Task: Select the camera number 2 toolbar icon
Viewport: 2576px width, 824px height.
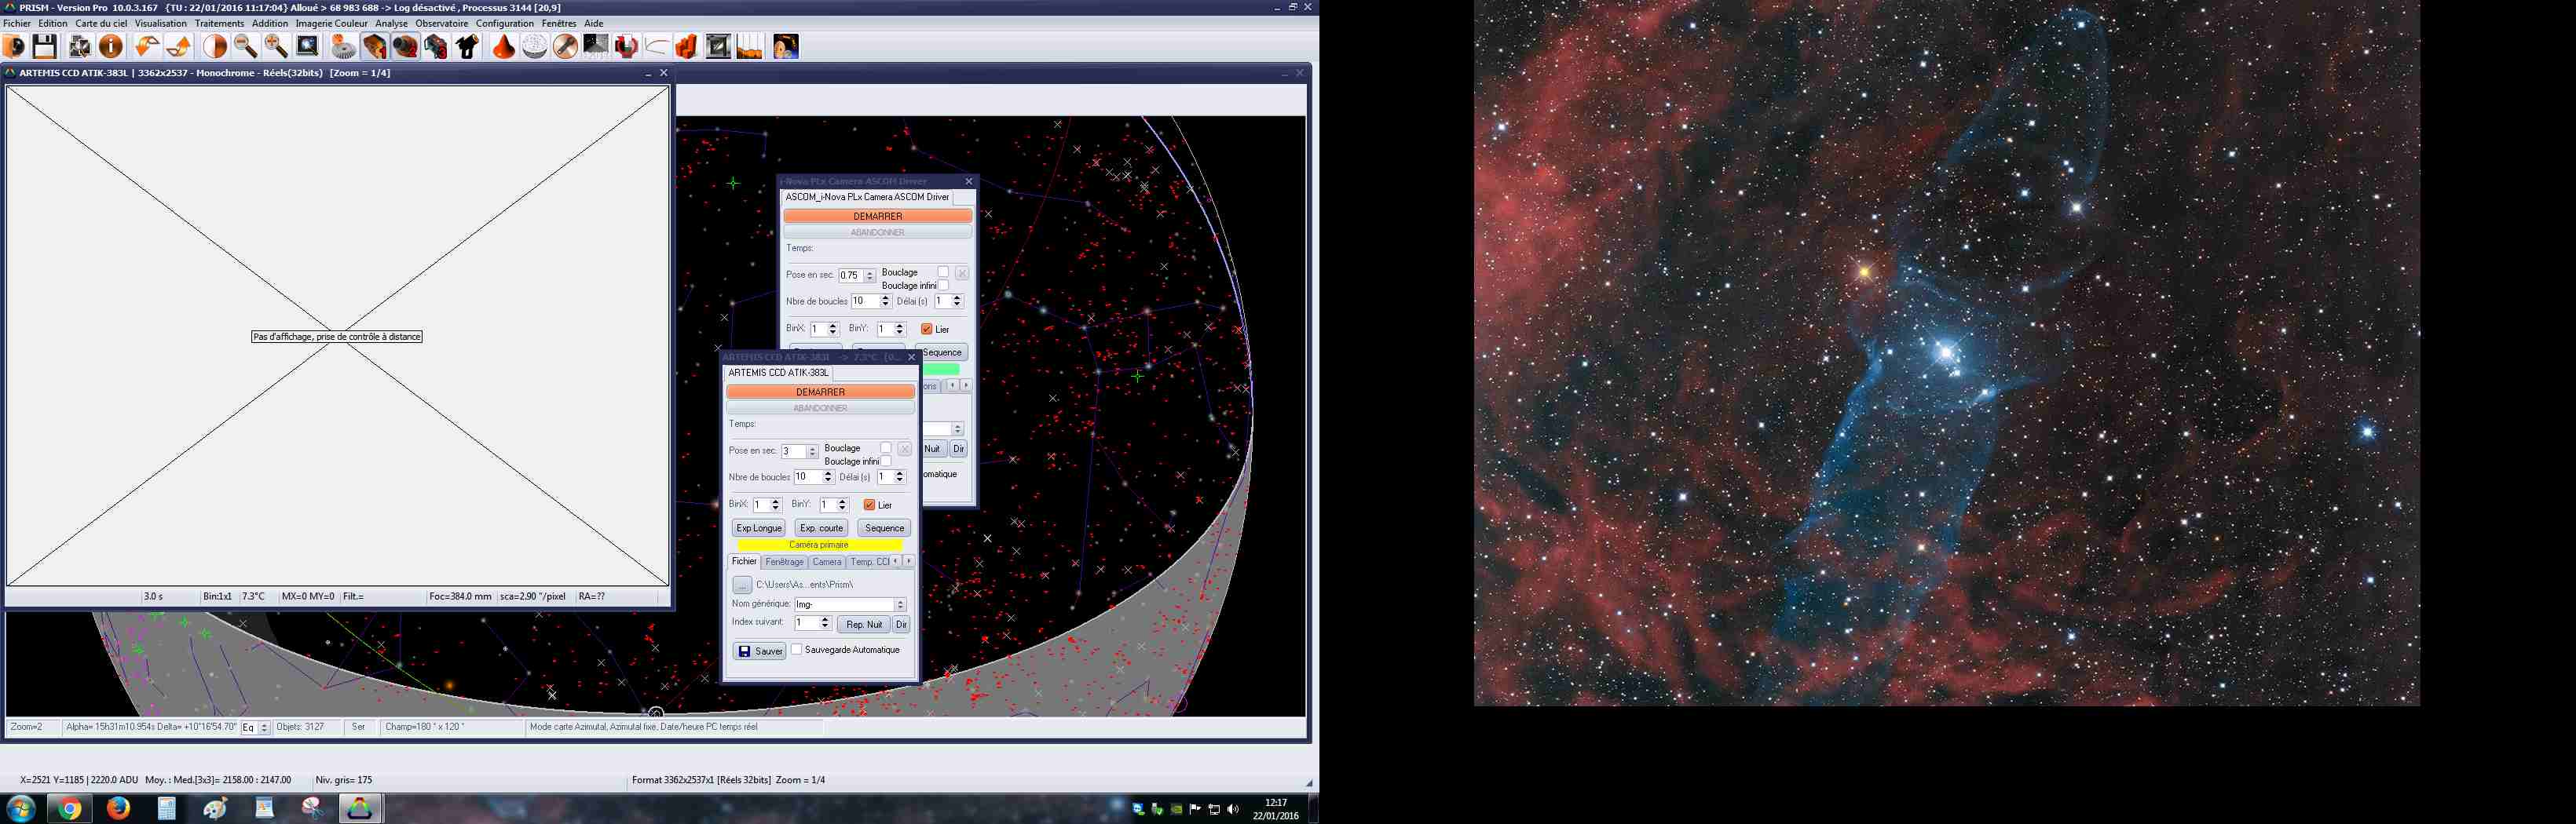Action: click(x=405, y=47)
